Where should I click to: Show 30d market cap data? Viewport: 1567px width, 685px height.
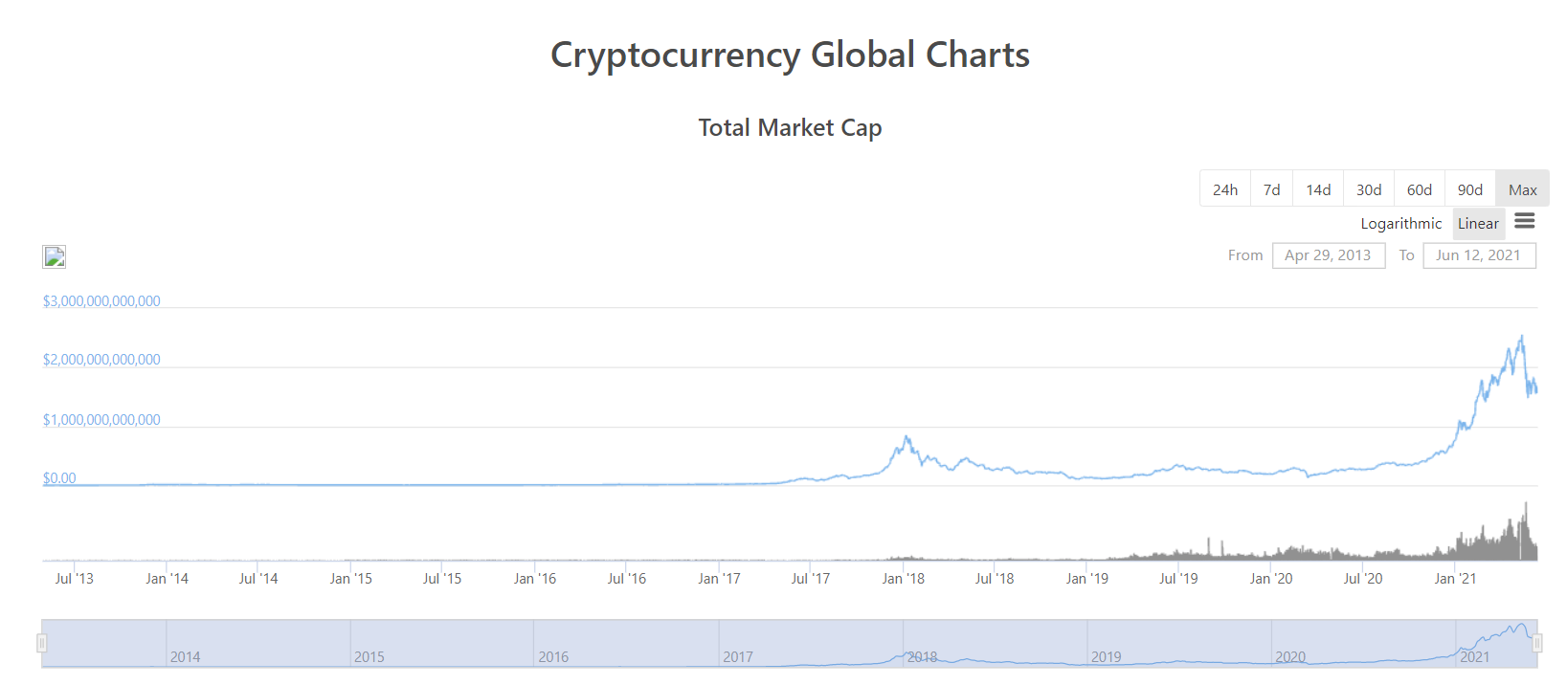point(1368,188)
